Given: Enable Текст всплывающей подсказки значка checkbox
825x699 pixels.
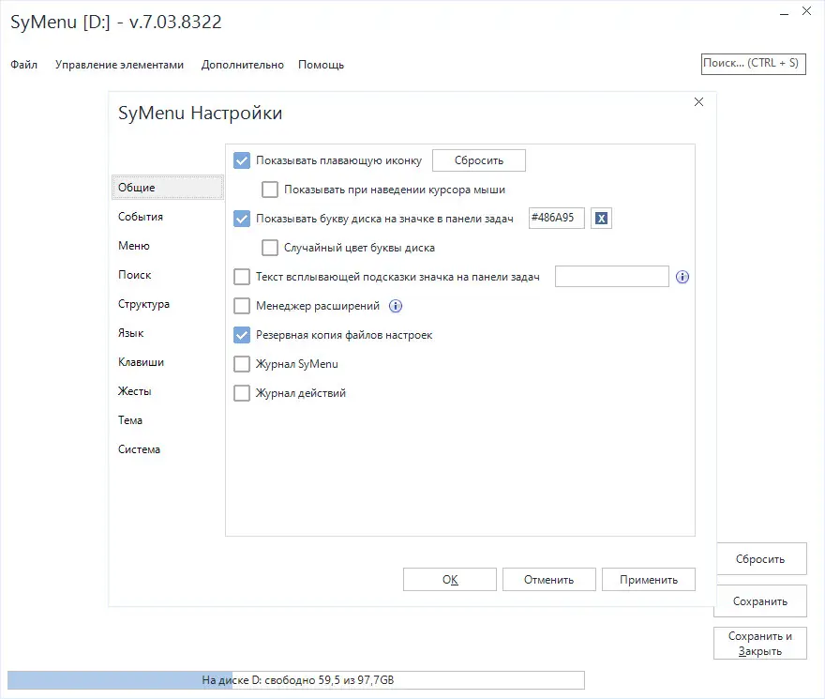Looking at the screenshot, I should 242,277.
